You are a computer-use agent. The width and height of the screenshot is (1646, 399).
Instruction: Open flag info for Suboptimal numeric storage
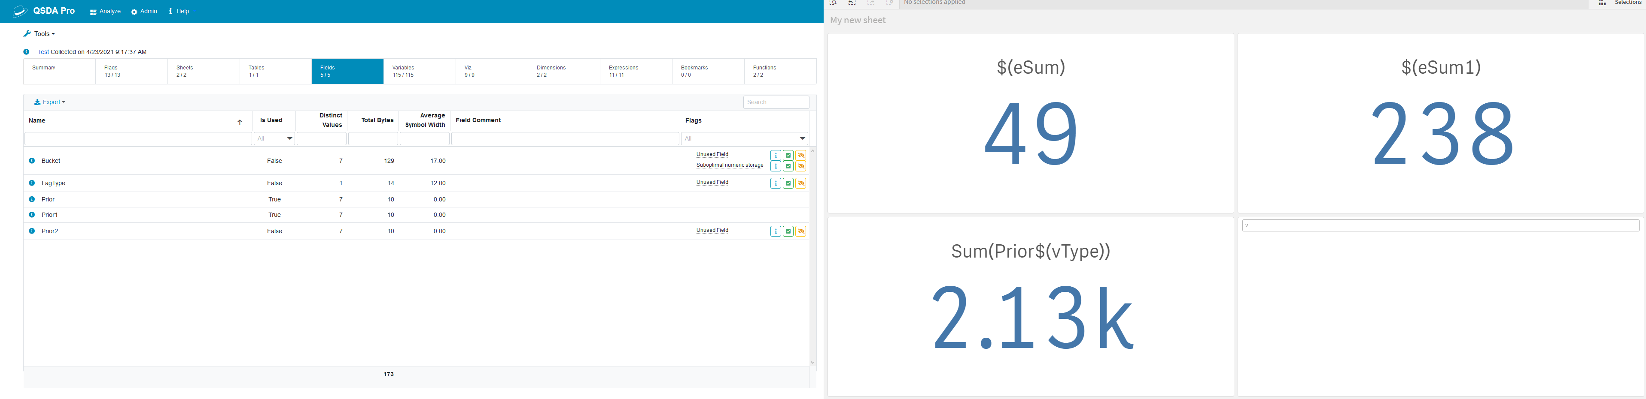[775, 166]
